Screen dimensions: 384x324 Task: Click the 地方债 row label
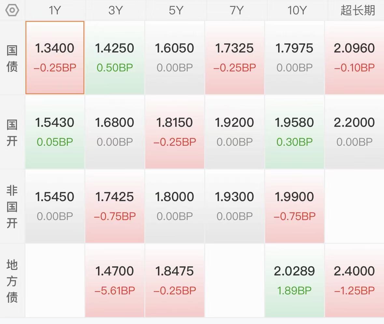12,281
